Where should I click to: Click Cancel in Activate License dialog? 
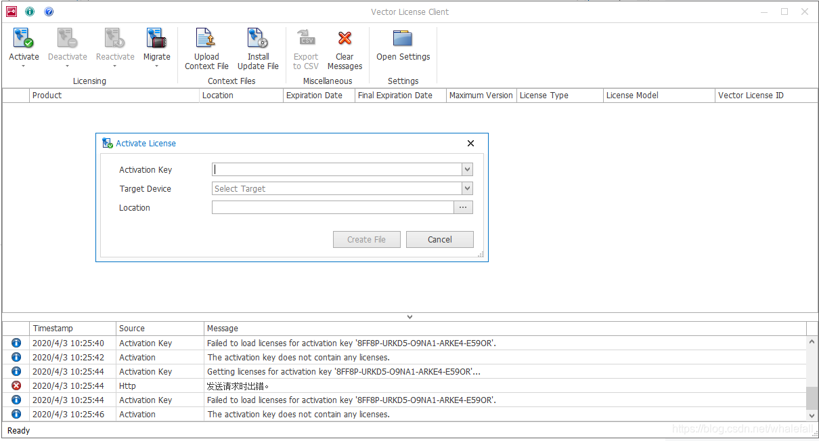(440, 239)
